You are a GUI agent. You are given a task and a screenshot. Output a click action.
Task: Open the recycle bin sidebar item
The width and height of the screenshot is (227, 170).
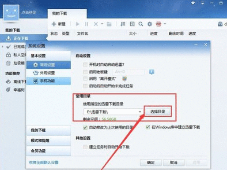click(15, 63)
